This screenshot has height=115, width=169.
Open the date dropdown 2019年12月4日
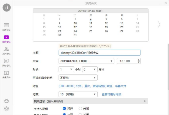(x=86, y=61)
